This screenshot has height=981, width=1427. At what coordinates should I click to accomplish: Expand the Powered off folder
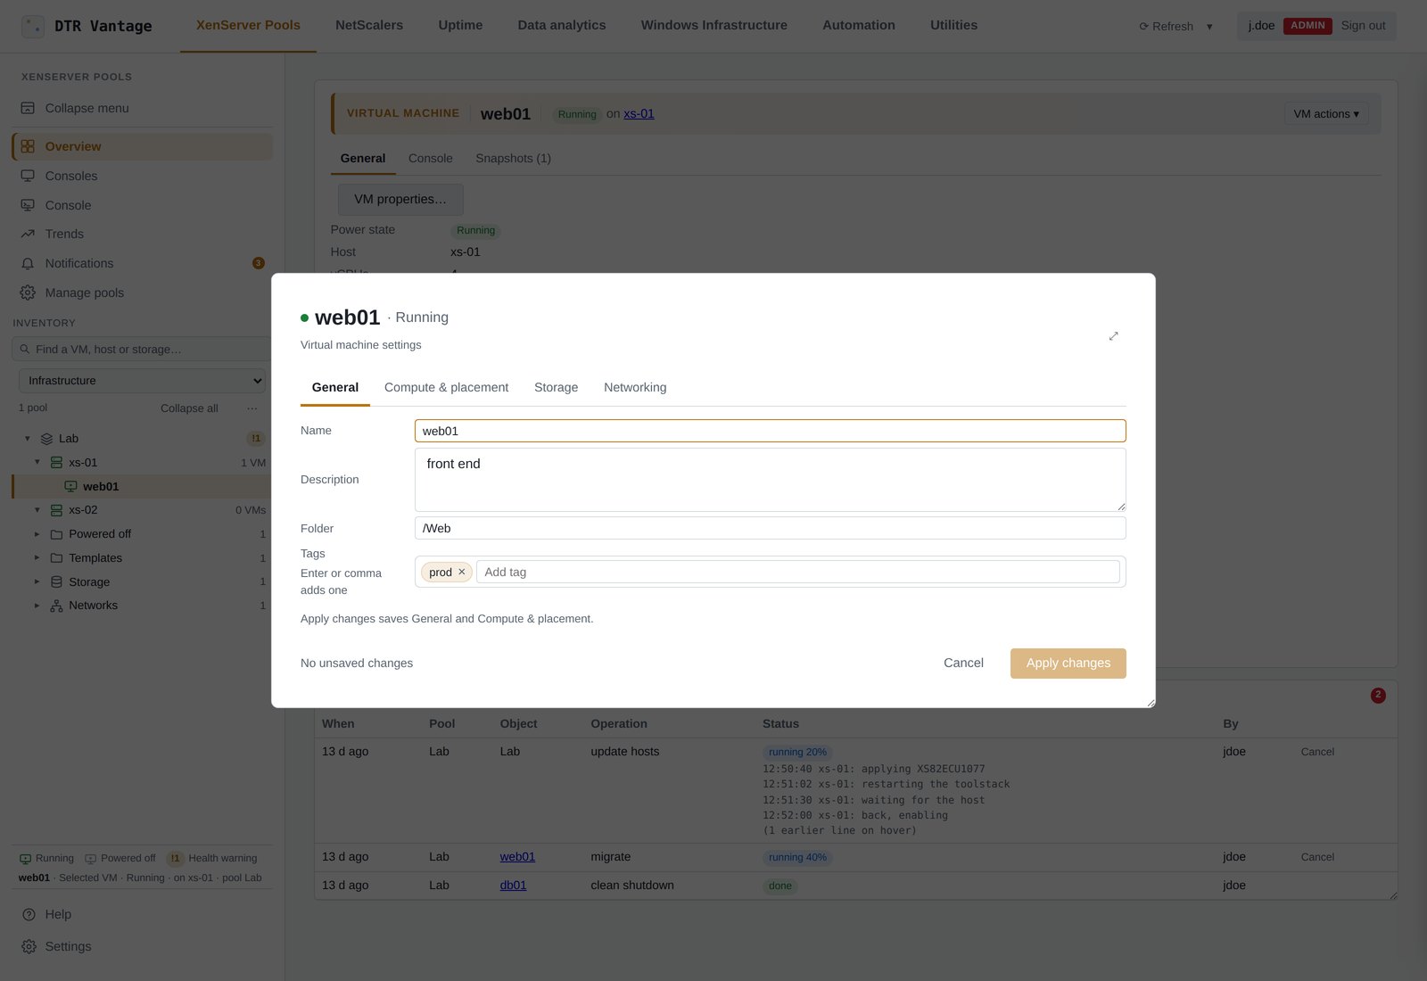(x=37, y=534)
